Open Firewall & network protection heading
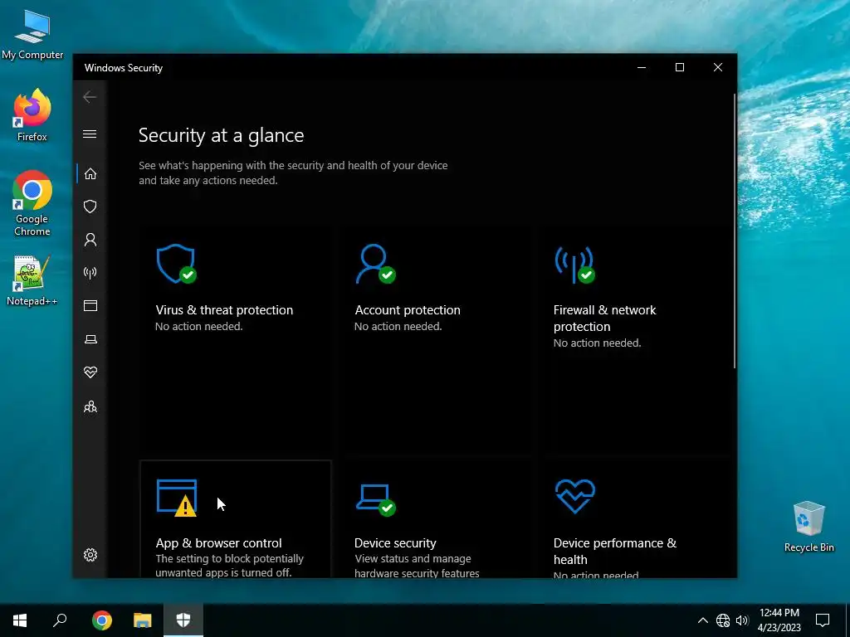 604,318
